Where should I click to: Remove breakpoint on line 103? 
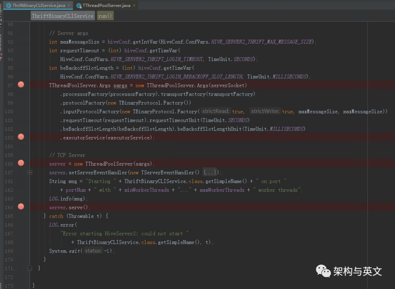pyautogui.click(x=21, y=137)
